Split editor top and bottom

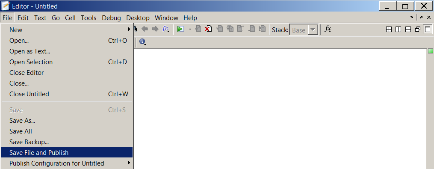point(408,30)
